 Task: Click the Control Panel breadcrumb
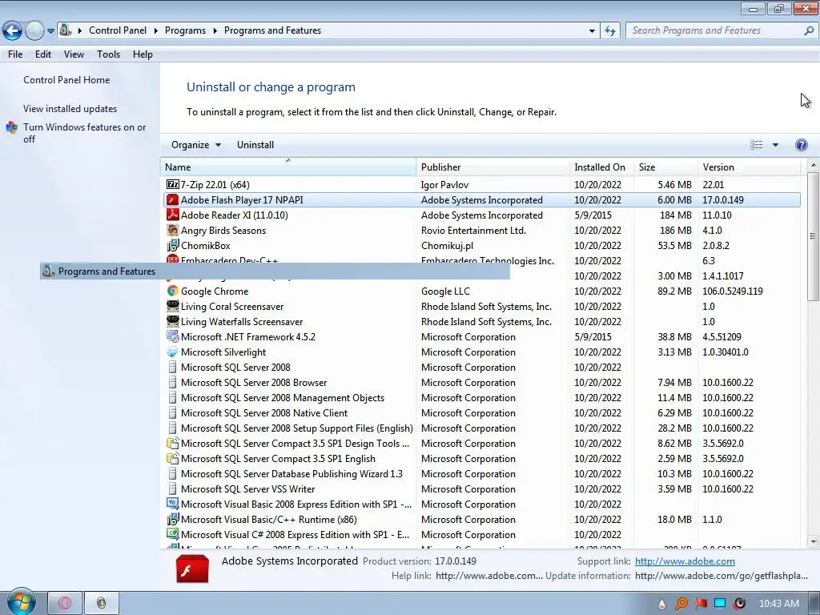118,31
